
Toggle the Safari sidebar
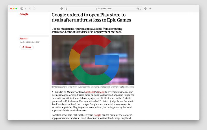(x=22, y=9)
